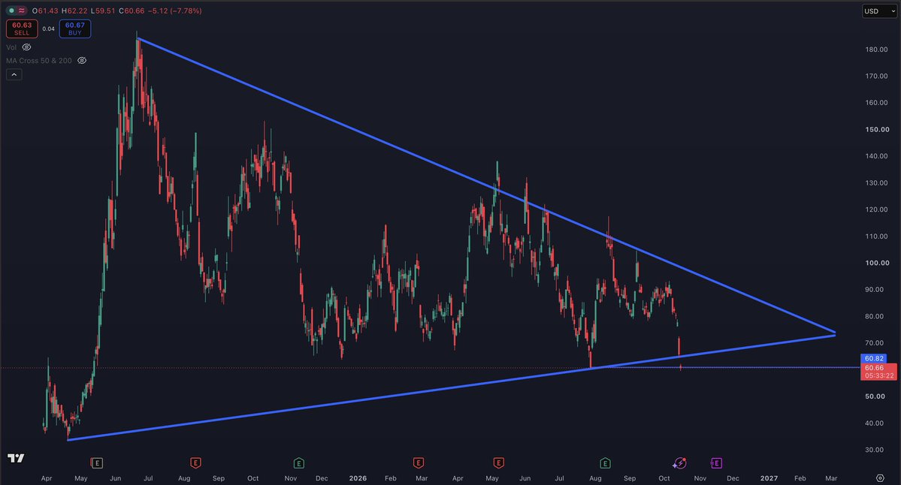The width and height of the screenshot is (901, 485).
Task: Collapse the indicator legend with chevron
Action: [14, 74]
